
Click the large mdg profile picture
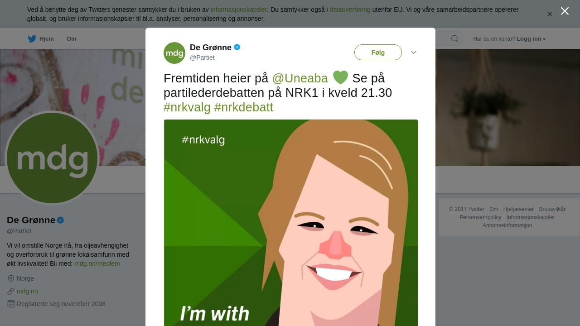pyautogui.click(x=52, y=158)
